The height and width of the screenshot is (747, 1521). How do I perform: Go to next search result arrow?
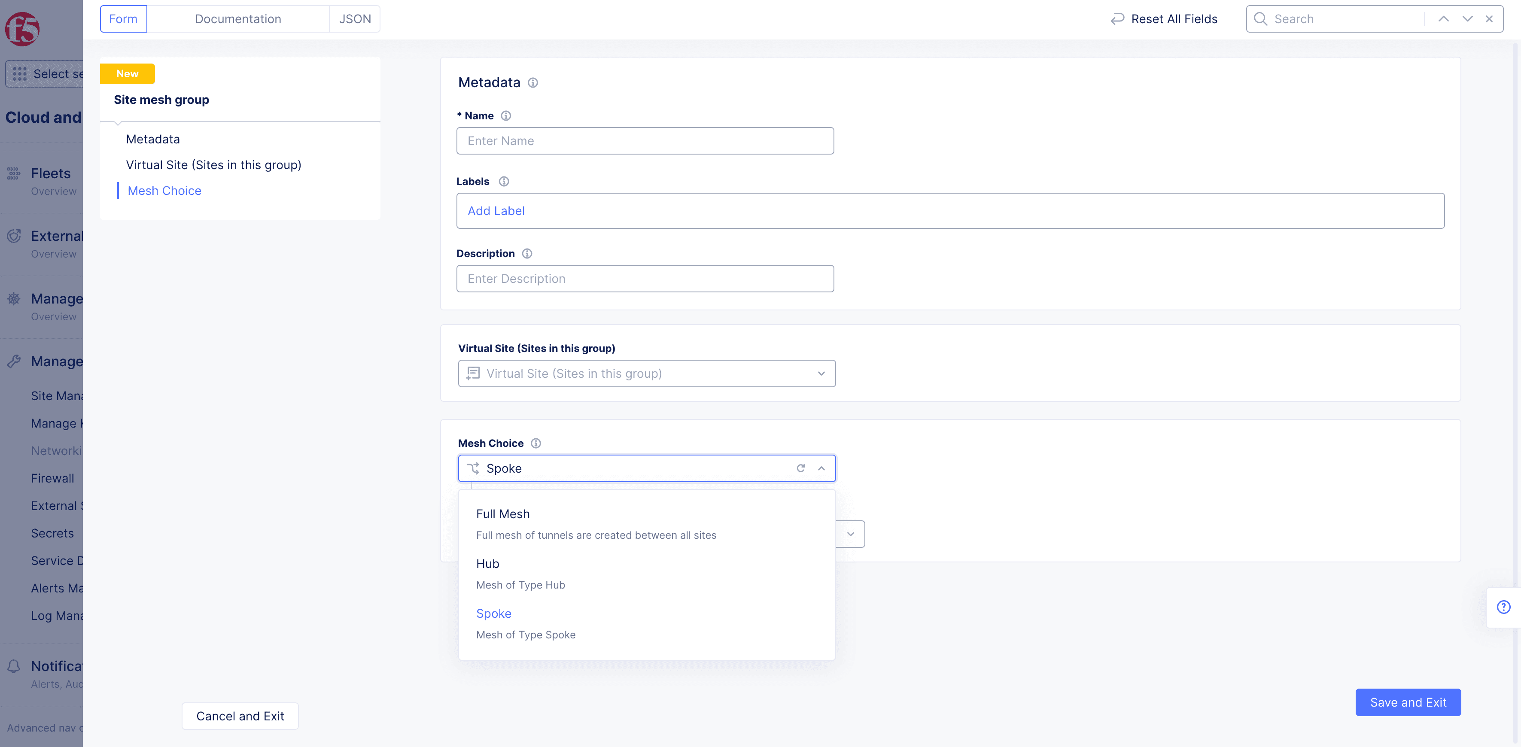1467,19
